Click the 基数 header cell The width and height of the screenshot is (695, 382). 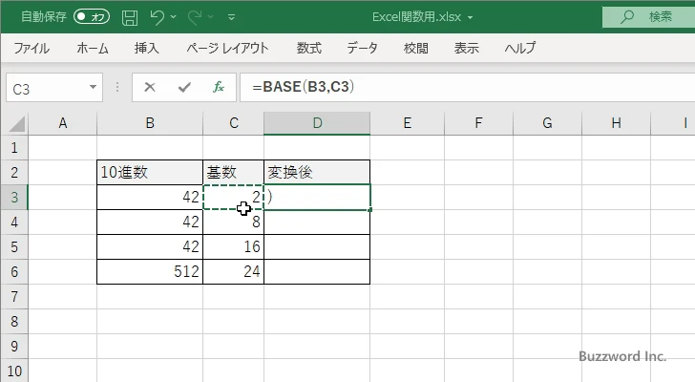pos(234,173)
